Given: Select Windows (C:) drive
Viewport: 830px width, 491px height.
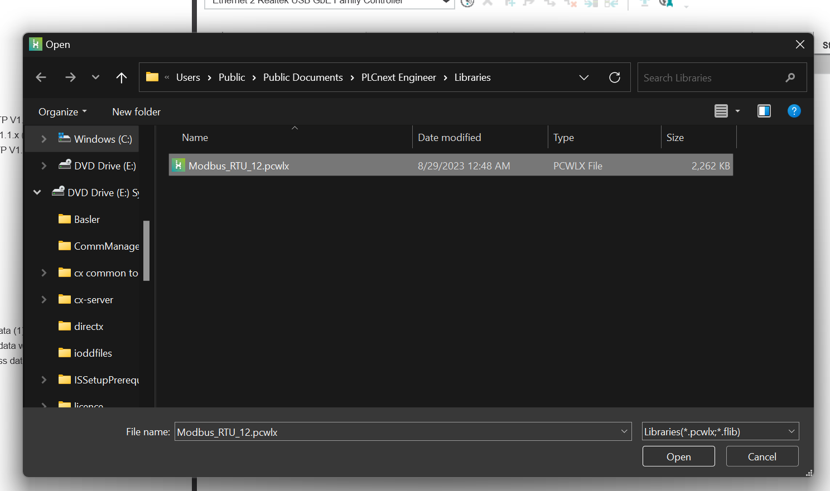Looking at the screenshot, I should pos(103,139).
